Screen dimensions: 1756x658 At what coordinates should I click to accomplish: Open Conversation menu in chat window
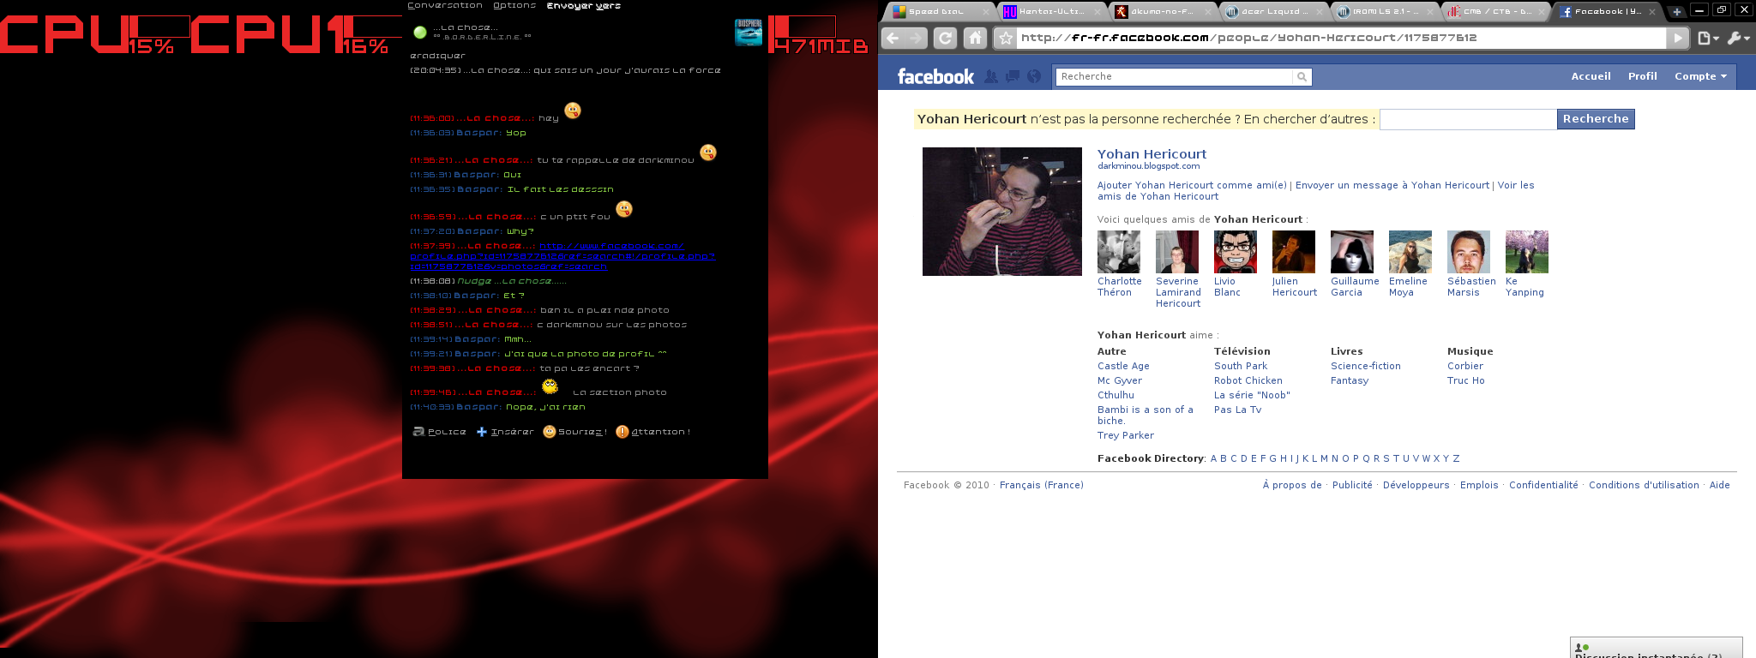[x=445, y=5]
